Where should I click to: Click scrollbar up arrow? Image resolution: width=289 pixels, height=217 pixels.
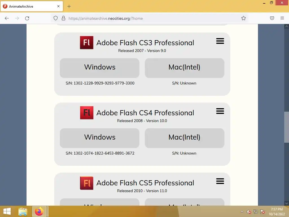[286, 26]
